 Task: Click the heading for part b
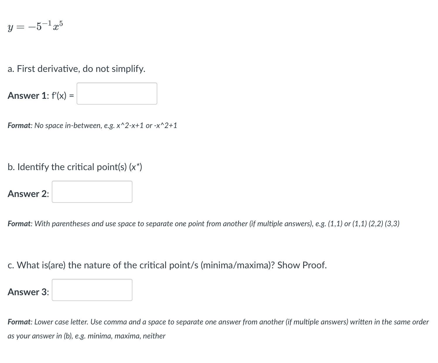click(75, 167)
